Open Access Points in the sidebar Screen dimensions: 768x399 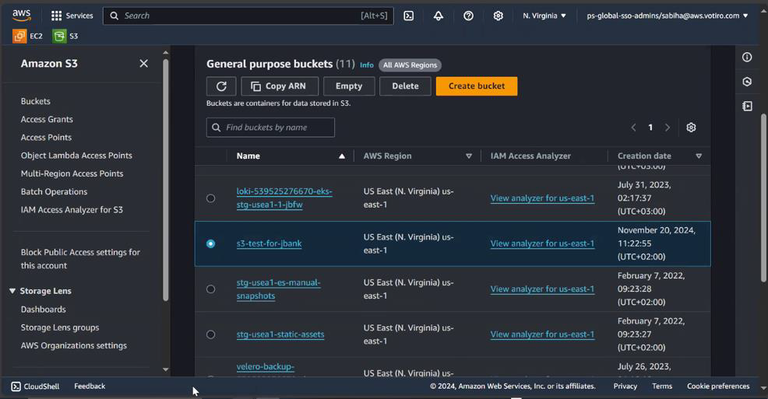point(46,138)
